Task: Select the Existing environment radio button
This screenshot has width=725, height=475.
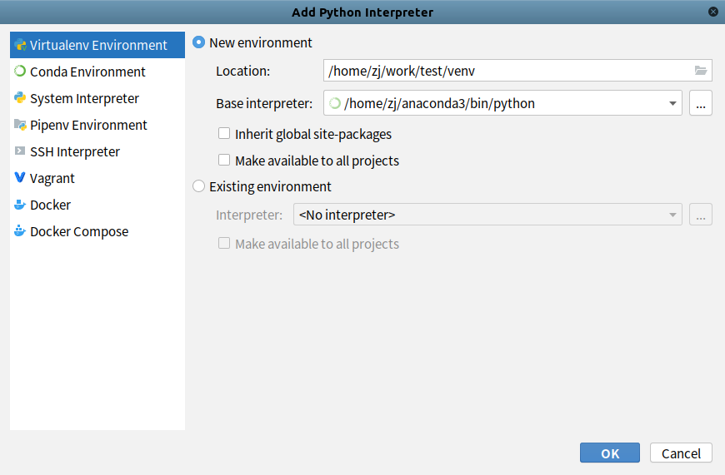Action: (x=199, y=186)
